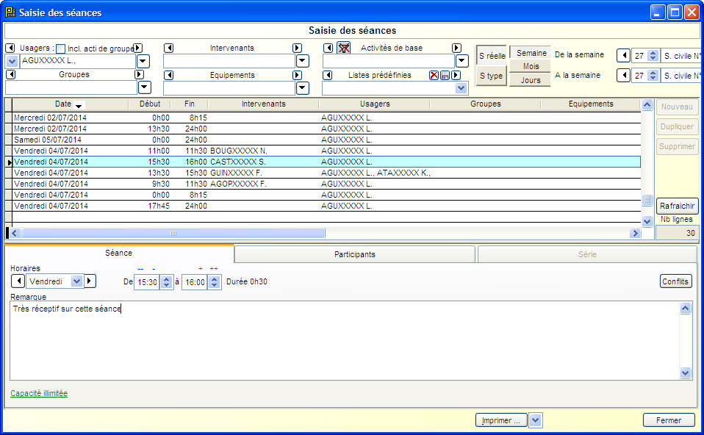Click previous arrow beside Activités de base
The height and width of the screenshot is (435, 704).
point(328,48)
